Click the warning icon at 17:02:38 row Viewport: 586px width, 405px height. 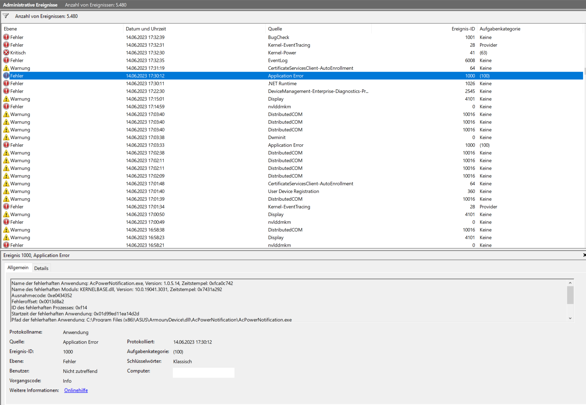coord(6,153)
